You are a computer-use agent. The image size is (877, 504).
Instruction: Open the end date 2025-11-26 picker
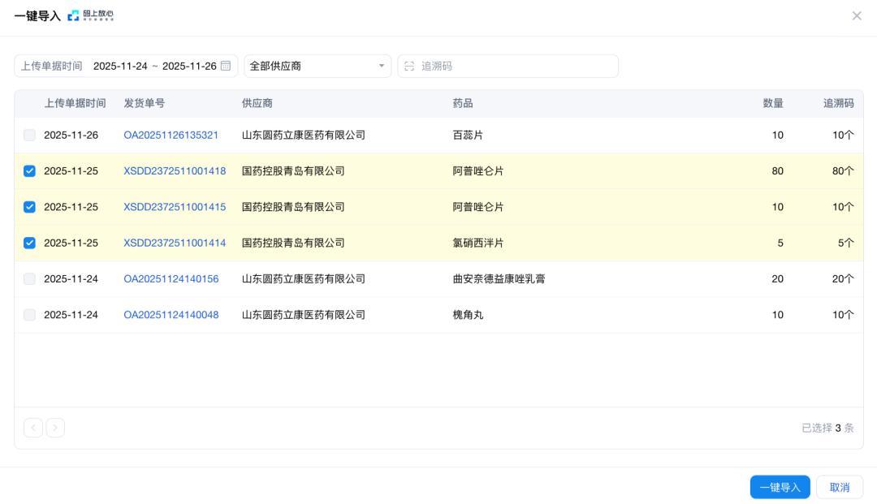189,67
